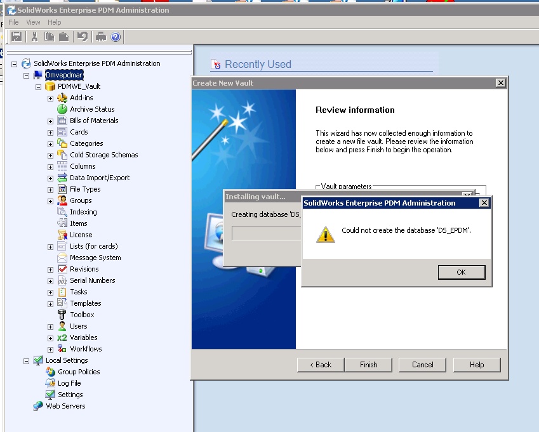The image size is (539, 432).
Task: Expand the Users node
Action: click(50, 327)
